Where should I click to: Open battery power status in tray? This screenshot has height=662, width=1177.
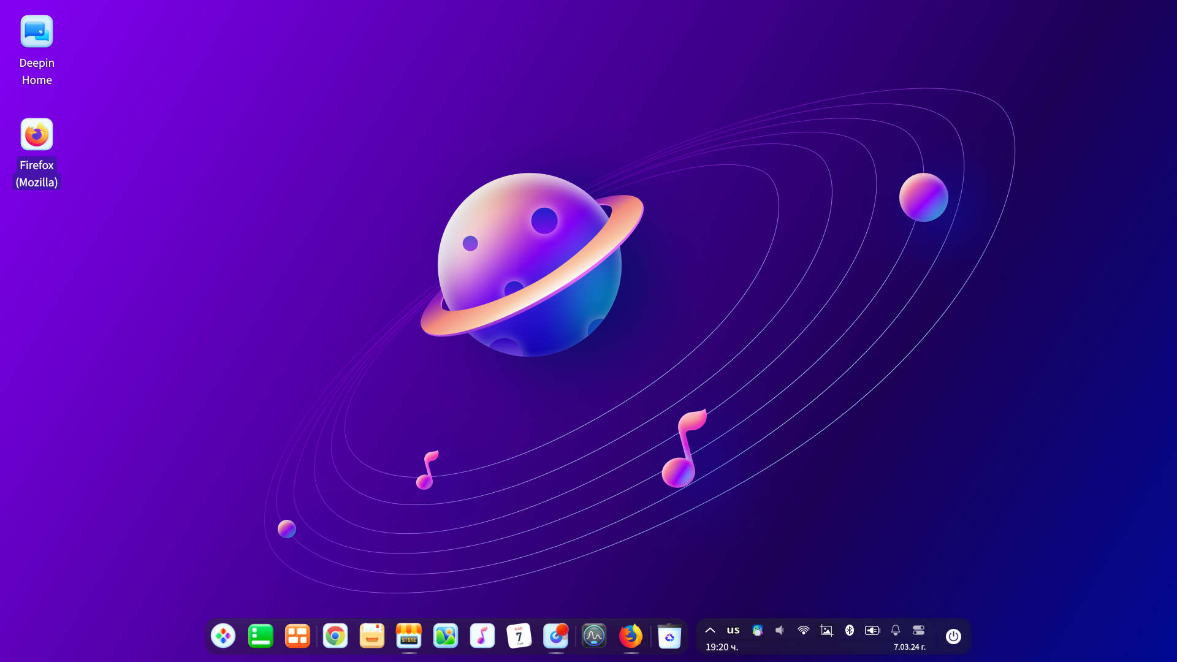(x=872, y=630)
